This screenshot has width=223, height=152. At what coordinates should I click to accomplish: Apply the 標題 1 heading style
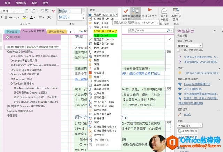[x=70, y=11]
